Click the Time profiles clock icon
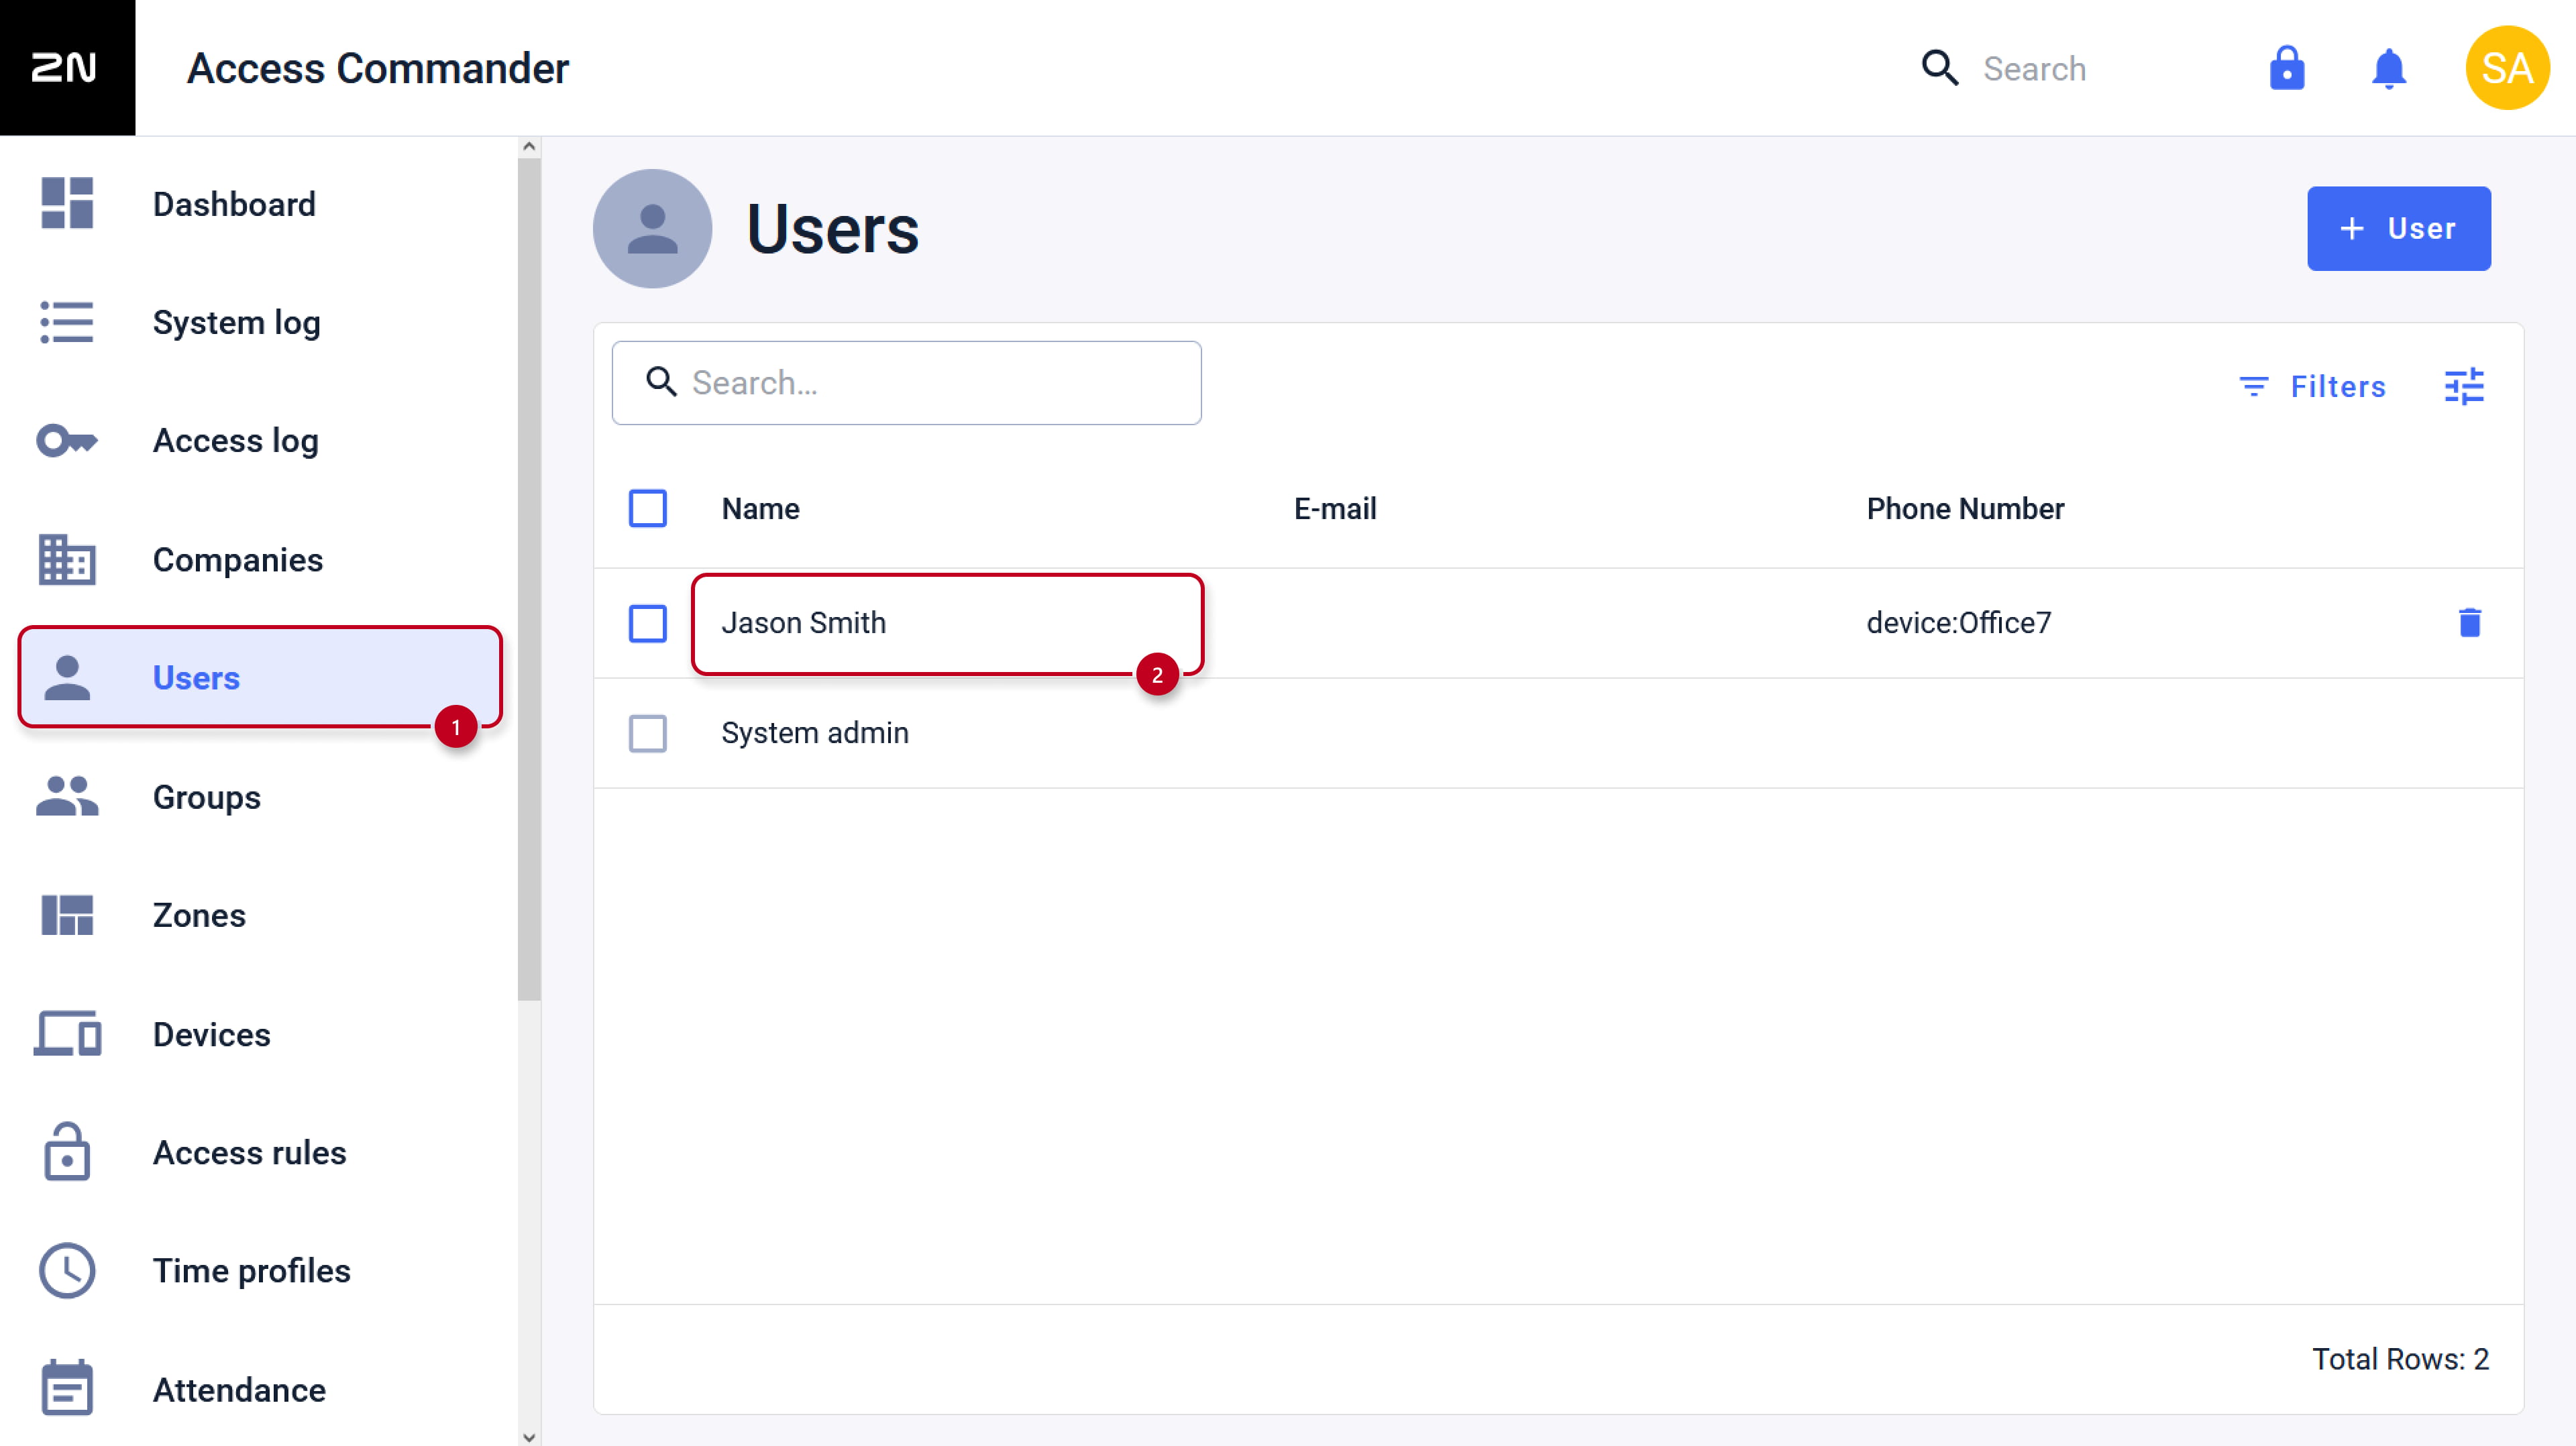This screenshot has height=1446, width=2576. click(67, 1270)
